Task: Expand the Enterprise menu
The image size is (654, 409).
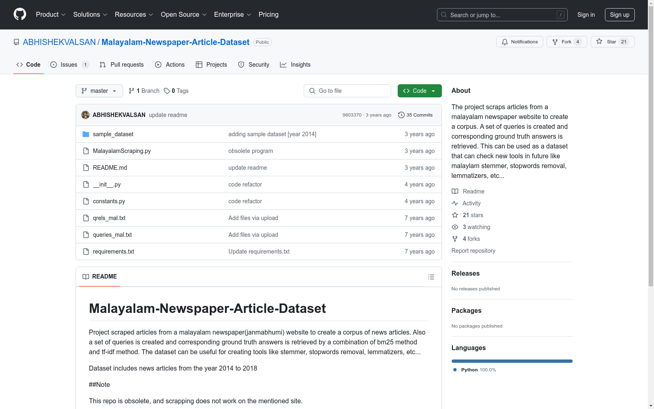Action: click(x=233, y=15)
